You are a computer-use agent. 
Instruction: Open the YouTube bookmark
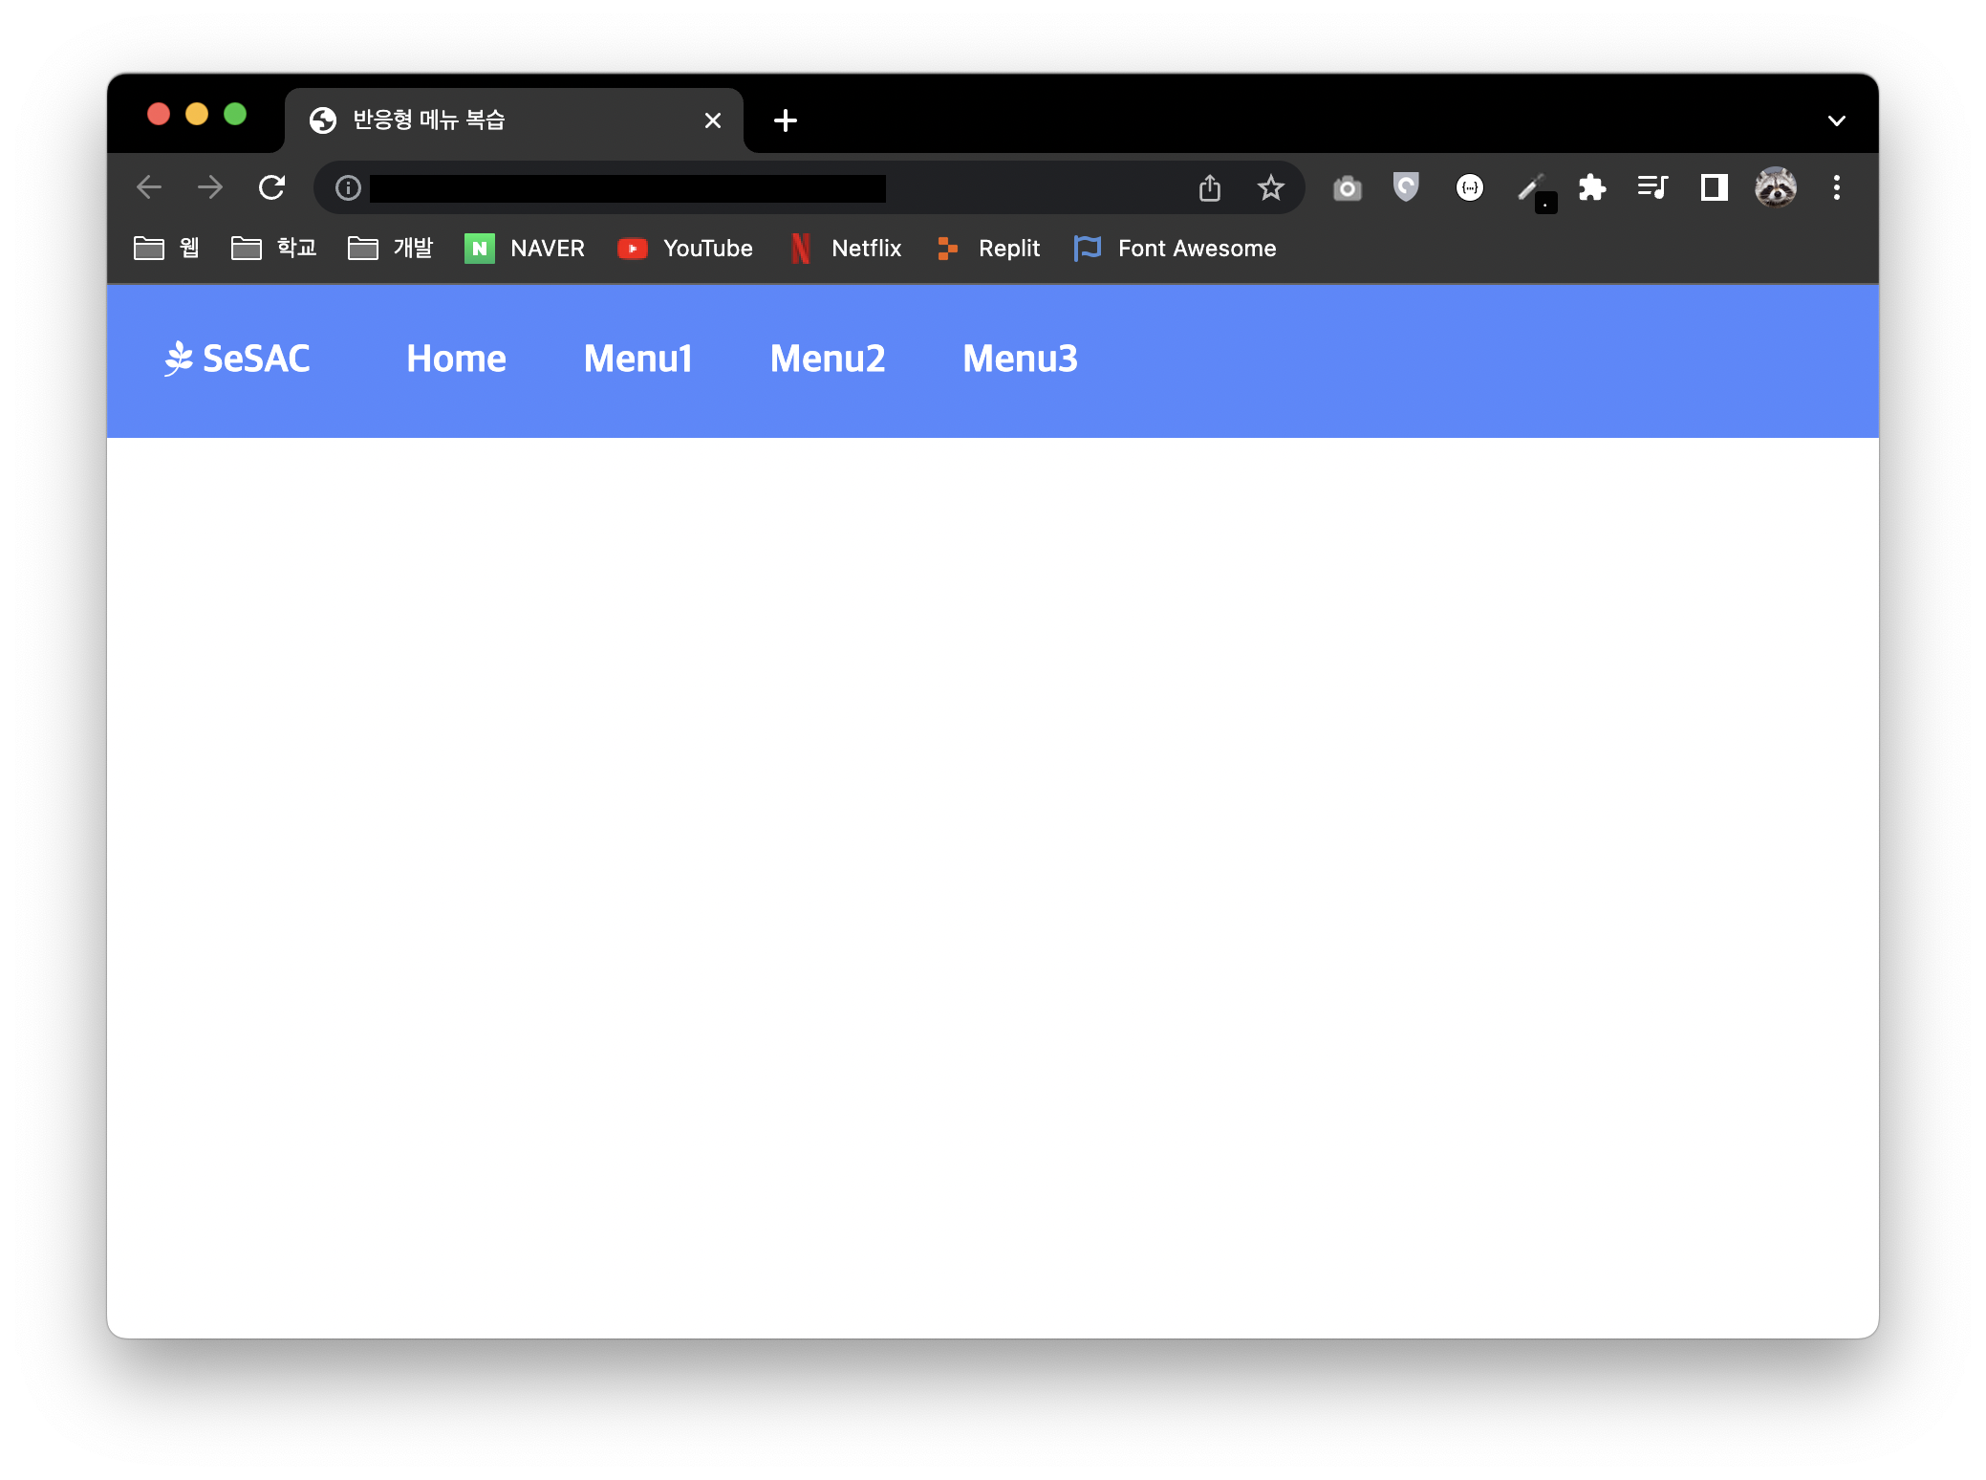pos(685,249)
